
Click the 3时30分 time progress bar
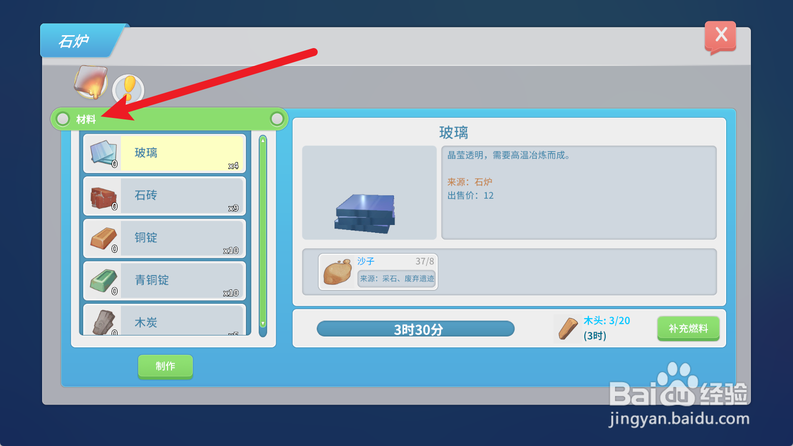point(416,329)
